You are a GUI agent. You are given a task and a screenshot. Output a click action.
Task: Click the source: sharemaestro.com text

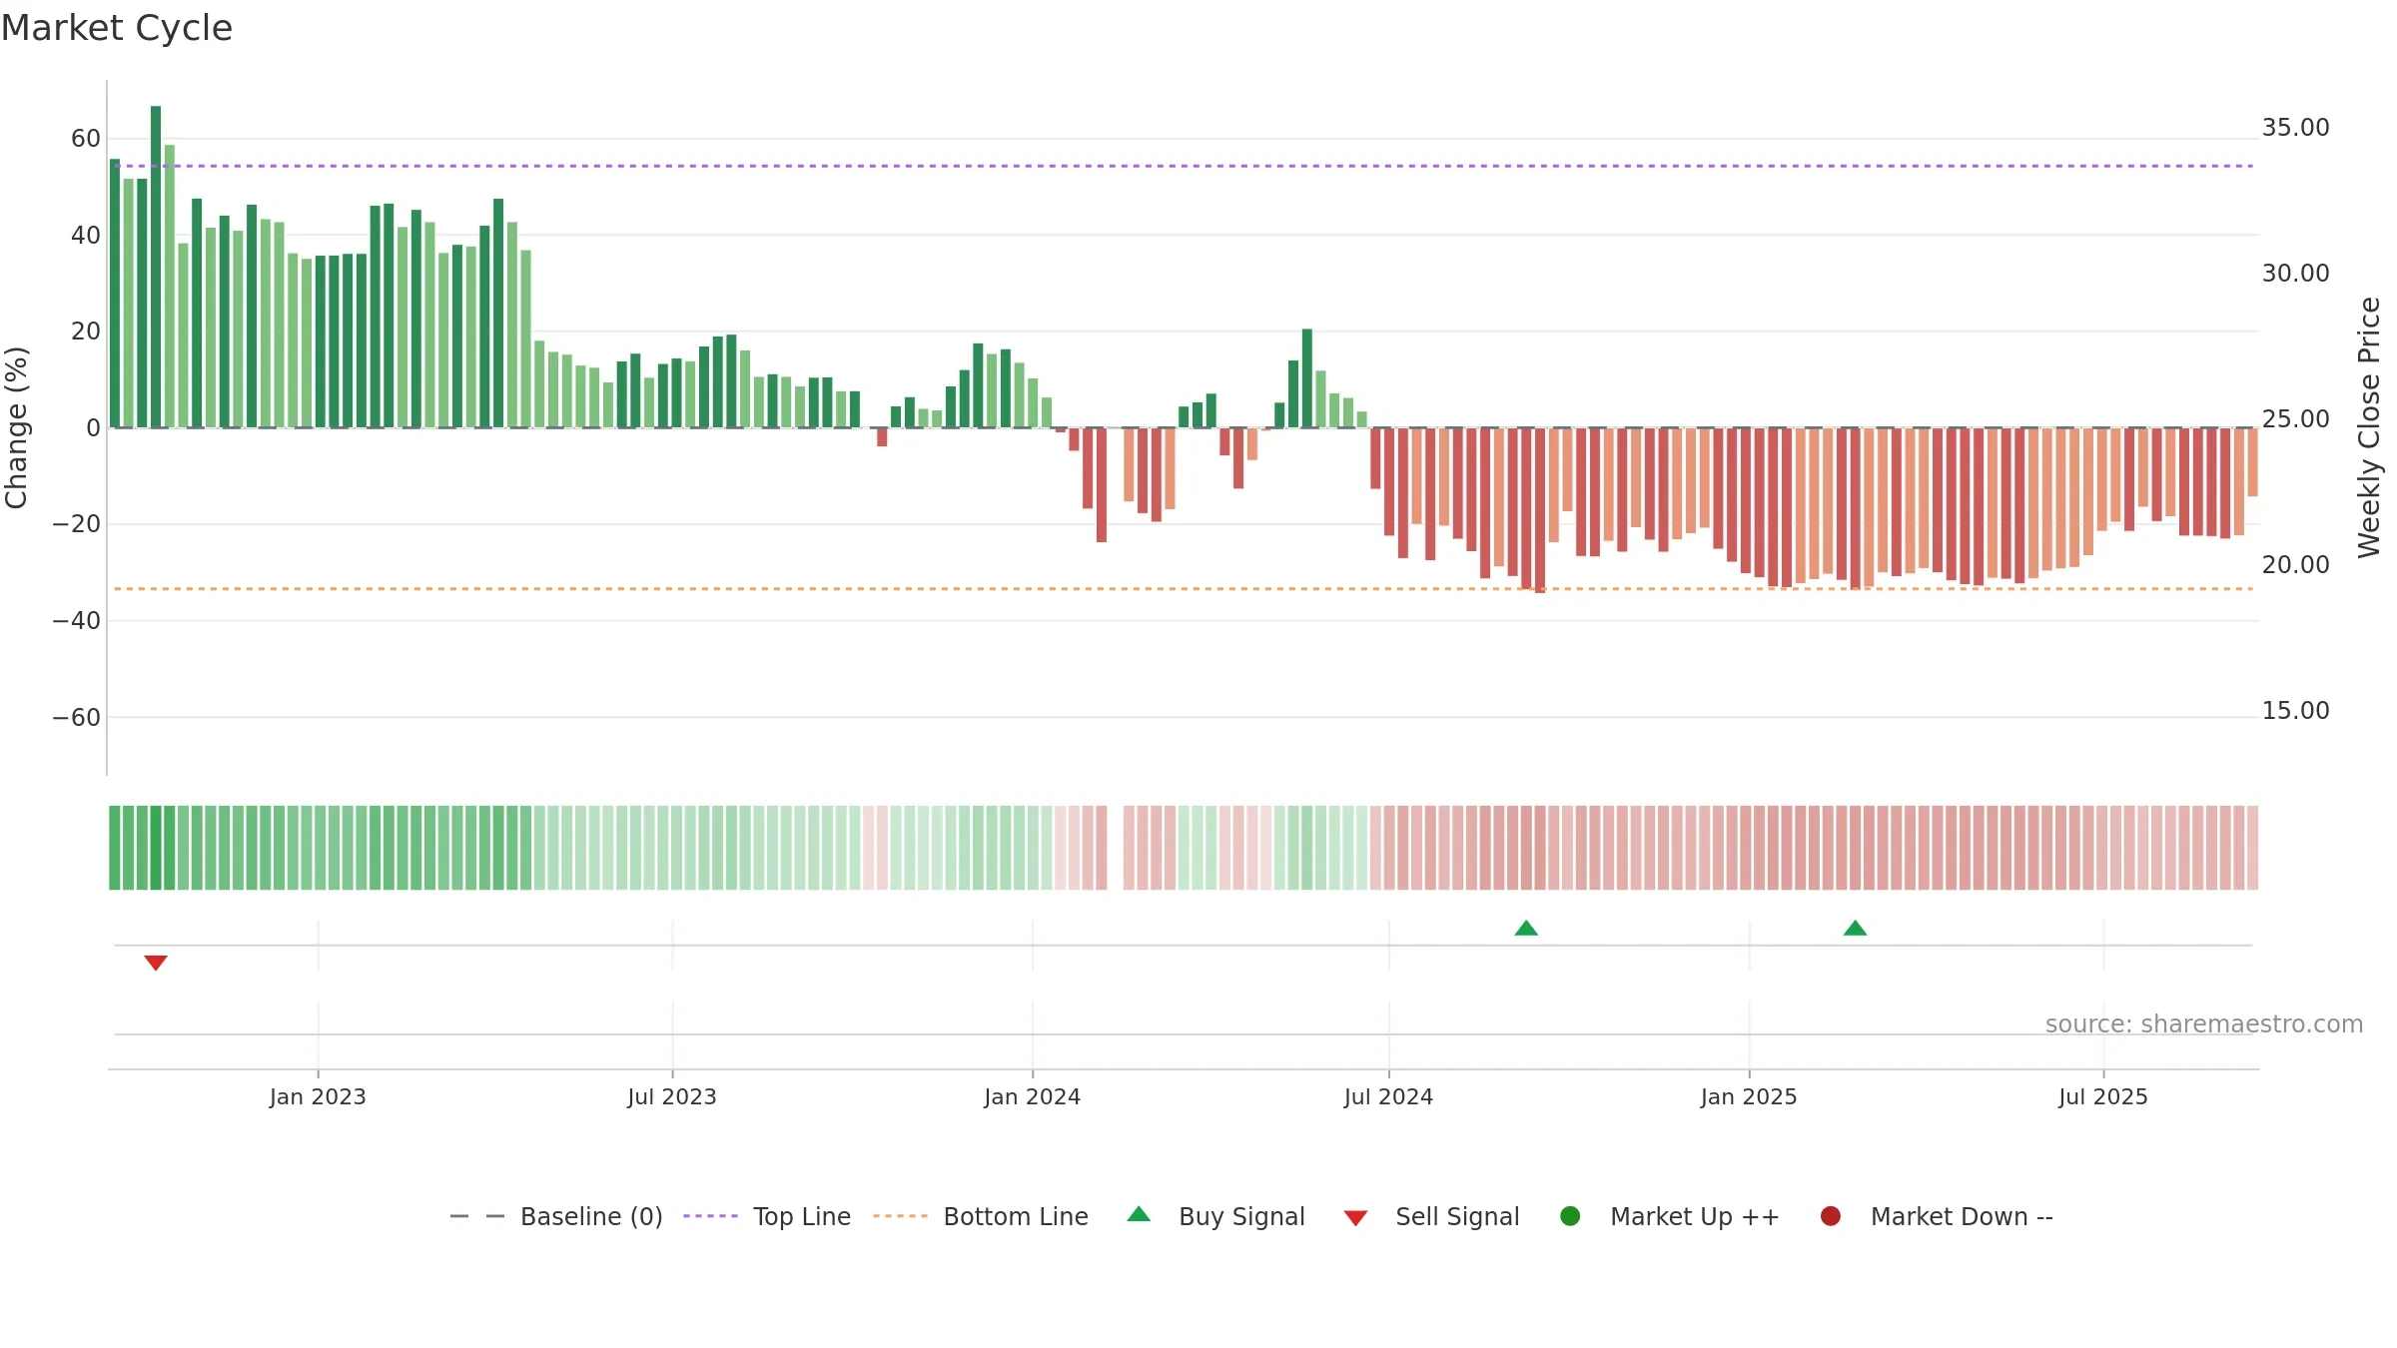(x=2204, y=1023)
